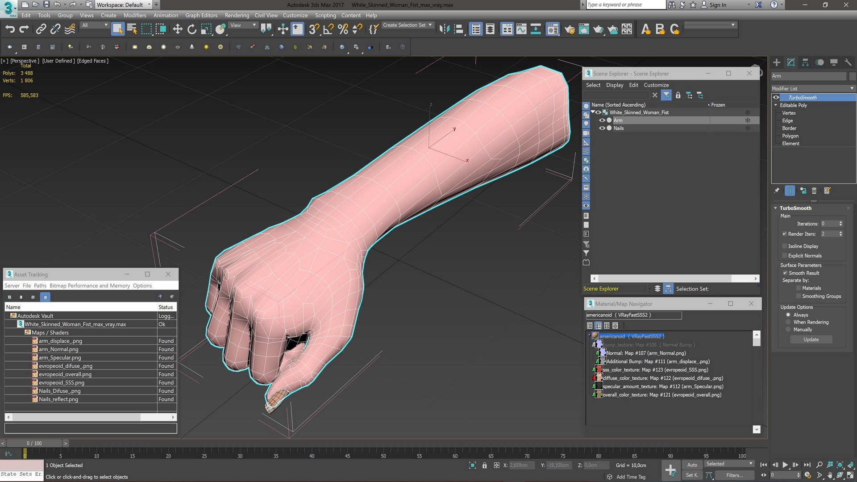Viewport: 857px width, 482px height.
Task: Open the Motion command panel
Action: click(820, 62)
